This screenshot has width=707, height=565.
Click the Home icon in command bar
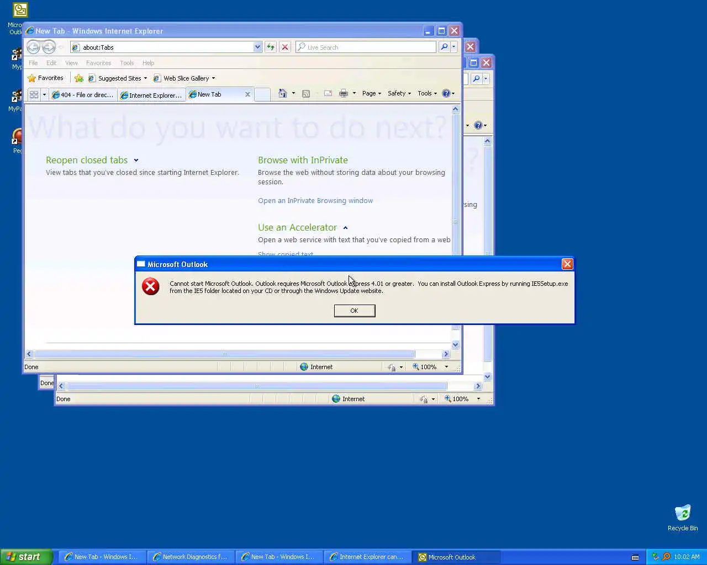[282, 93]
